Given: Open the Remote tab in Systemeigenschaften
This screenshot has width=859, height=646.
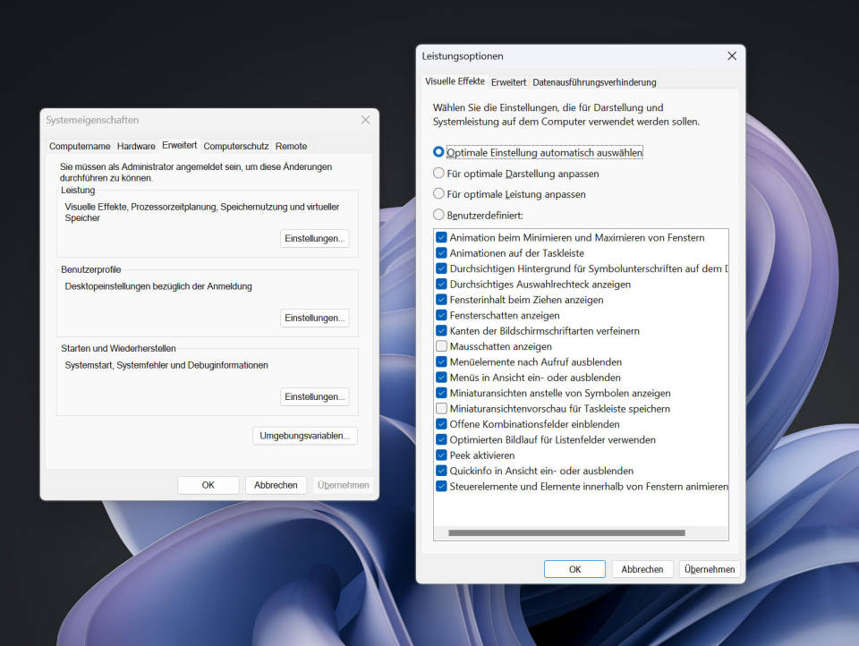Looking at the screenshot, I should pyautogui.click(x=291, y=146).
